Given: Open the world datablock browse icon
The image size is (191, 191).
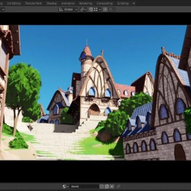Looking at the screenshot, I should [x=65, y=186].
